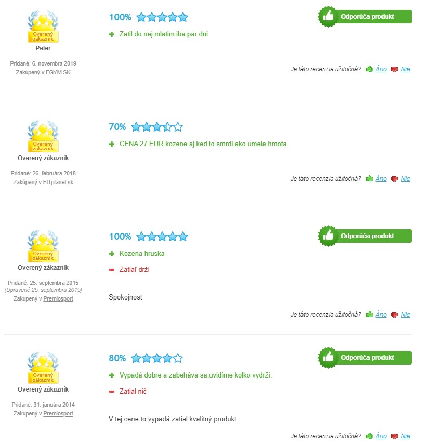Mark Peter's review useful with Áno
The height and width of the screenshot is (442, 421).
[x=381, y=69]
